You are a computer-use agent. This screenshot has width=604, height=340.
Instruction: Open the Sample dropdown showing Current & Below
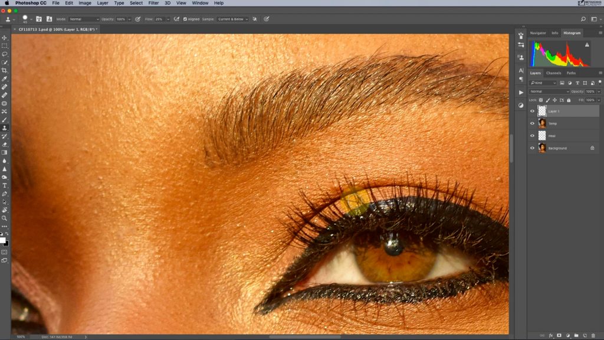[x=234, y=18]
